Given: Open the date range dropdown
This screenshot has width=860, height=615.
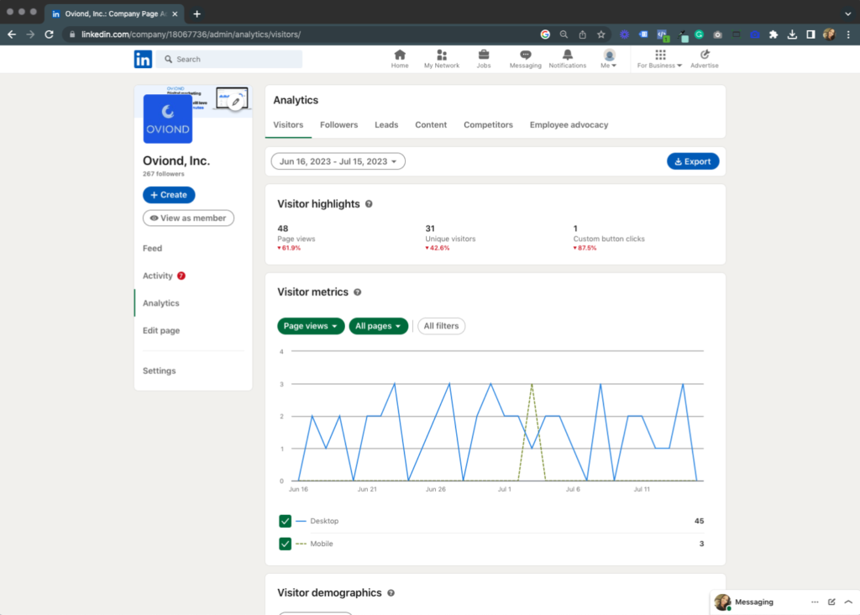Looking at the screenshot, I should [338, 161].
